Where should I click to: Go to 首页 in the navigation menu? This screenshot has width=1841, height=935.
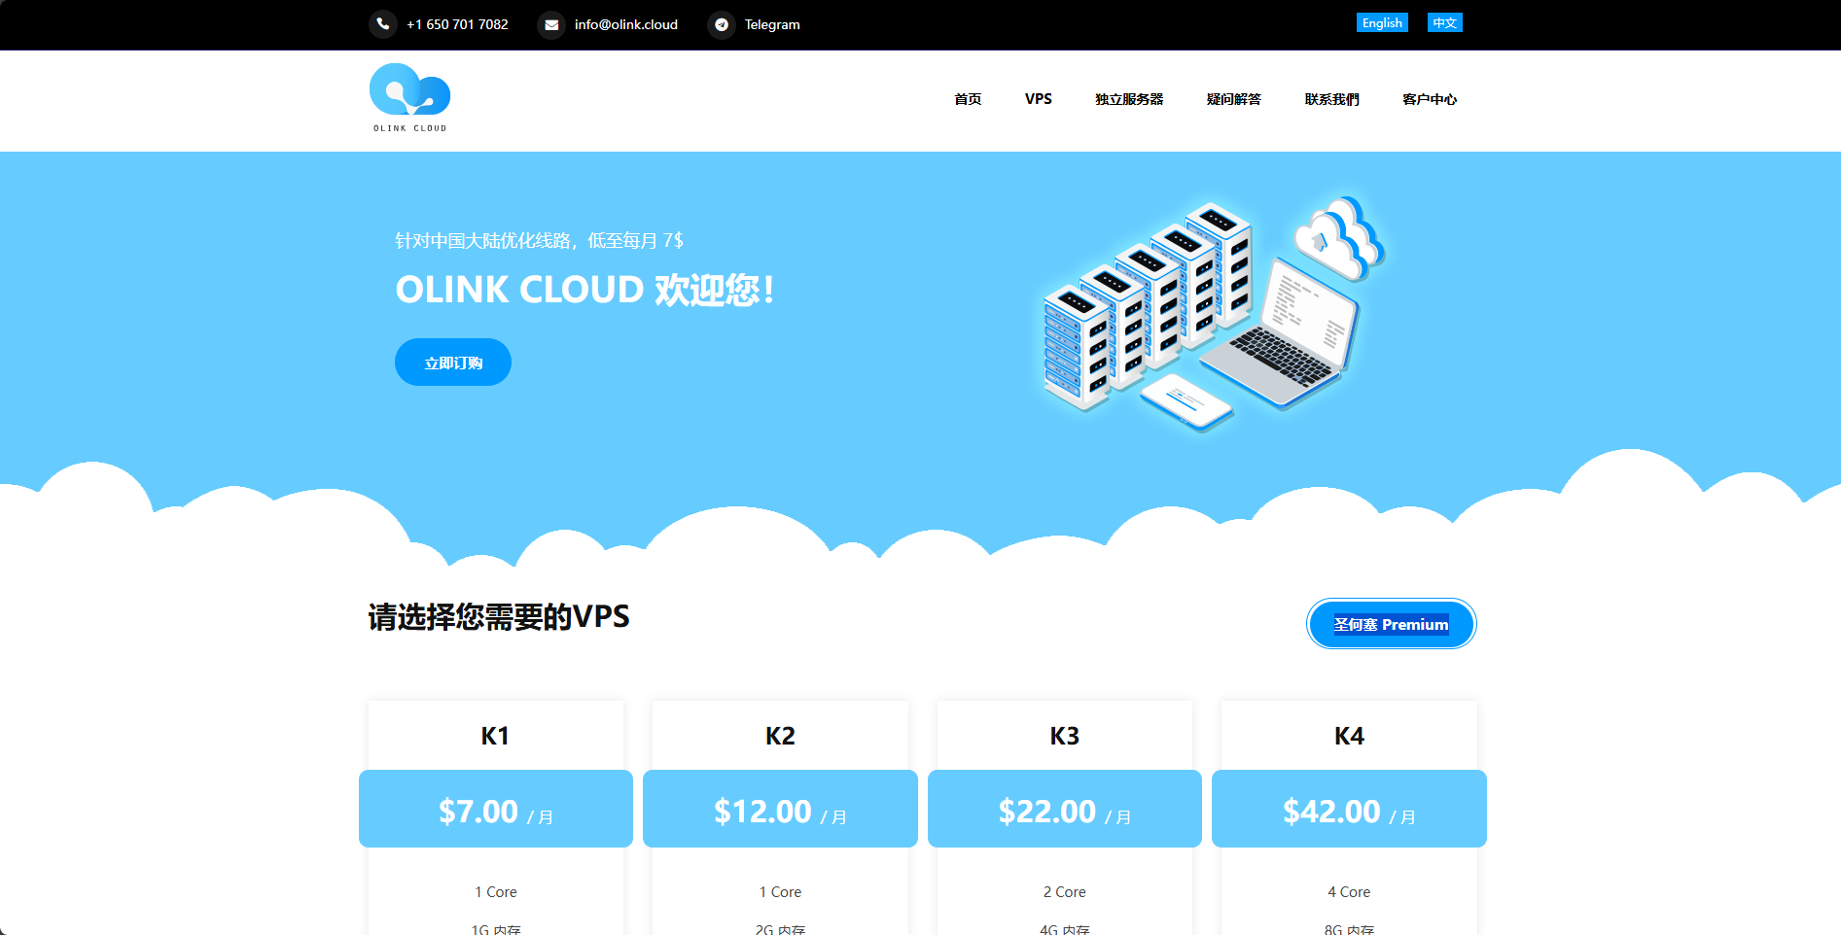[968, 99]
